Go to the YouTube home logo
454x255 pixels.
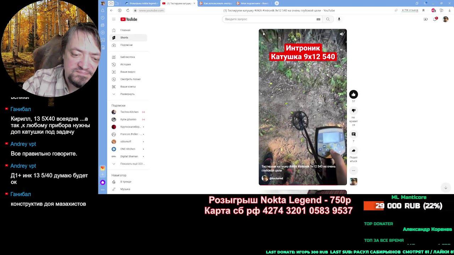click(129, 19)
